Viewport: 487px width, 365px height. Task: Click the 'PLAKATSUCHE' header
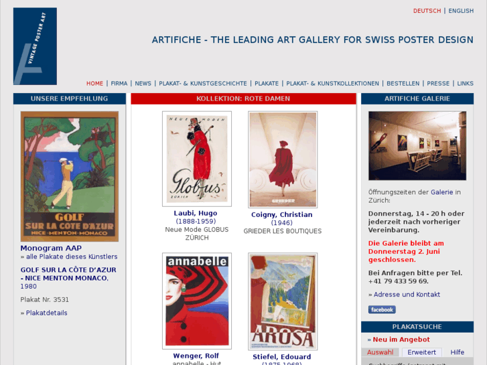(x=417, y=327)
